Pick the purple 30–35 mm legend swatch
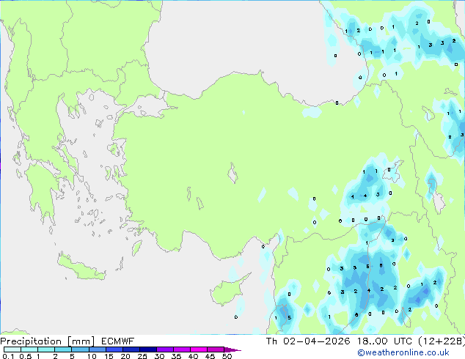465x359 pixels. click(x=164, y=349)
